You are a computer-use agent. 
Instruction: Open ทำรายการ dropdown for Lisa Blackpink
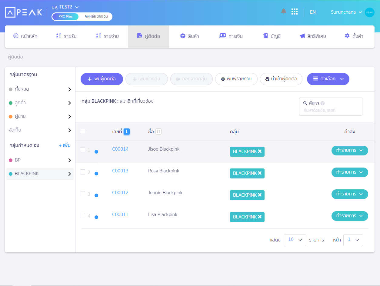pos(350,216)
